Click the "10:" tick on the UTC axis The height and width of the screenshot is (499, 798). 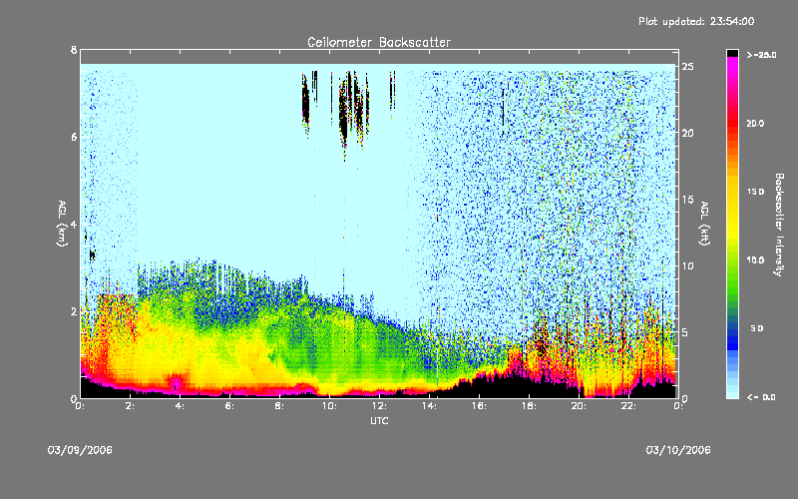click(x=329, y=406)
